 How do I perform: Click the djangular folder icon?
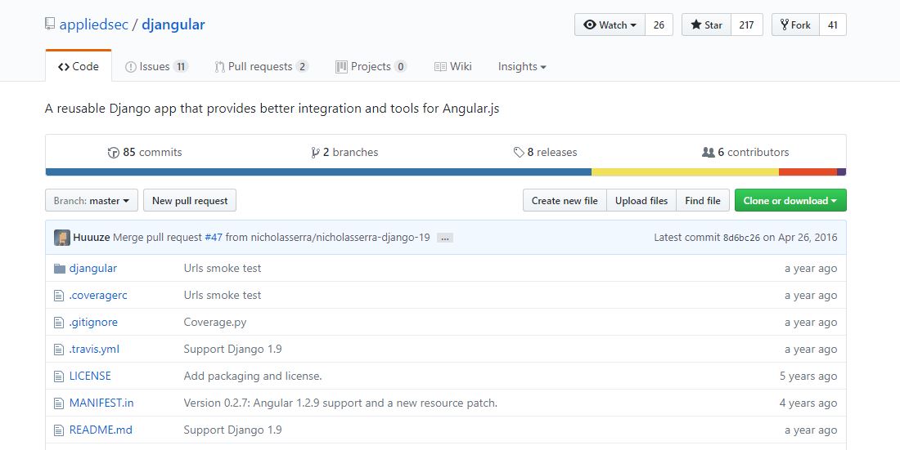60,268
